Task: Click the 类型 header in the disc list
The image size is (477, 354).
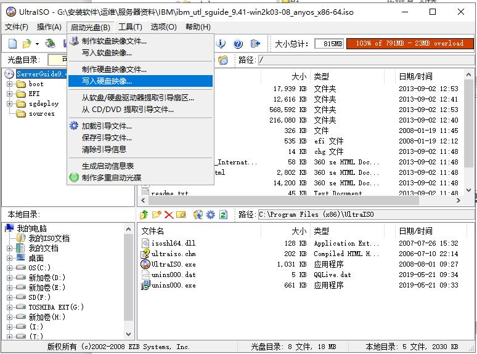Action: 321,76
